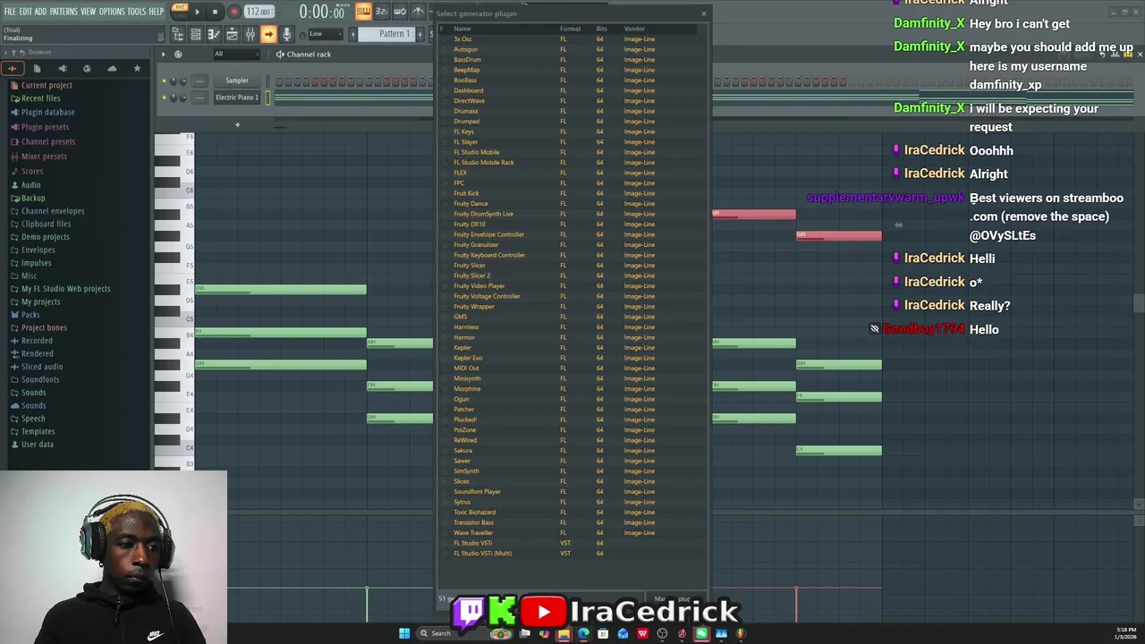The height and width of the screenshot is (644, 1145).
Task: Click arrow left of Pattern 1 selector
Action: (352, 34)
